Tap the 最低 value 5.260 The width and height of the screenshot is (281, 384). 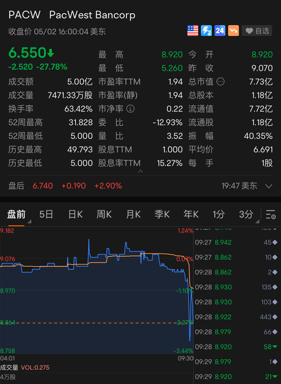click(172, 68)
